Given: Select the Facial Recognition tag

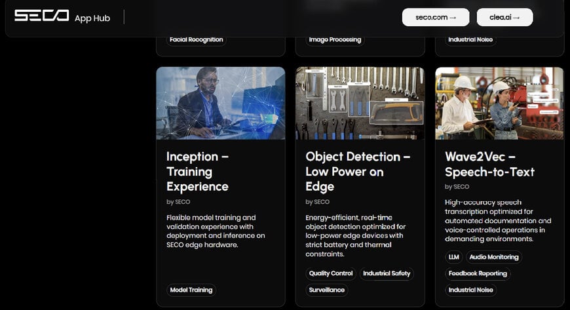Looking at the screenshot, I should tap(197, 39).
